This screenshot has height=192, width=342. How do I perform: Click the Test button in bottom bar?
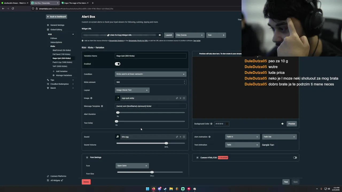(x=286, y=182)
